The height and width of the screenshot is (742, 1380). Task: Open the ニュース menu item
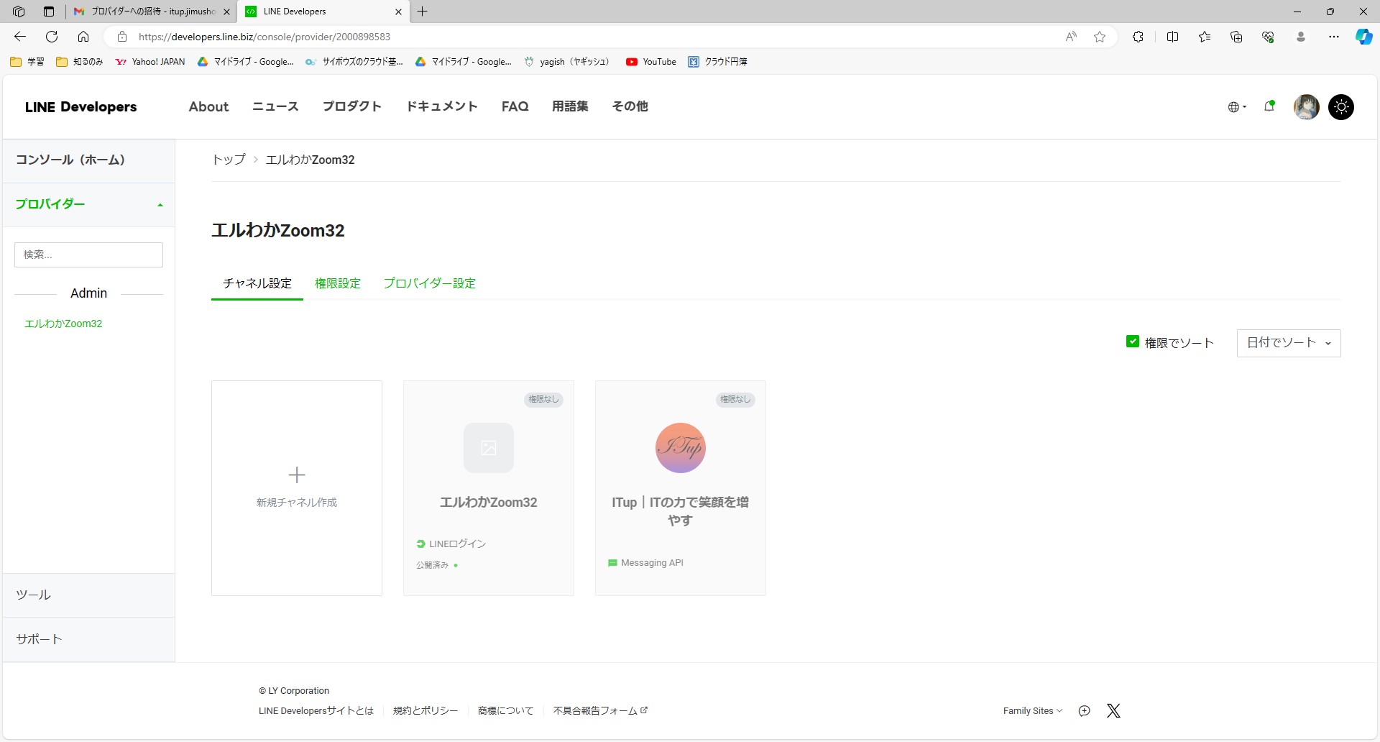275,106
